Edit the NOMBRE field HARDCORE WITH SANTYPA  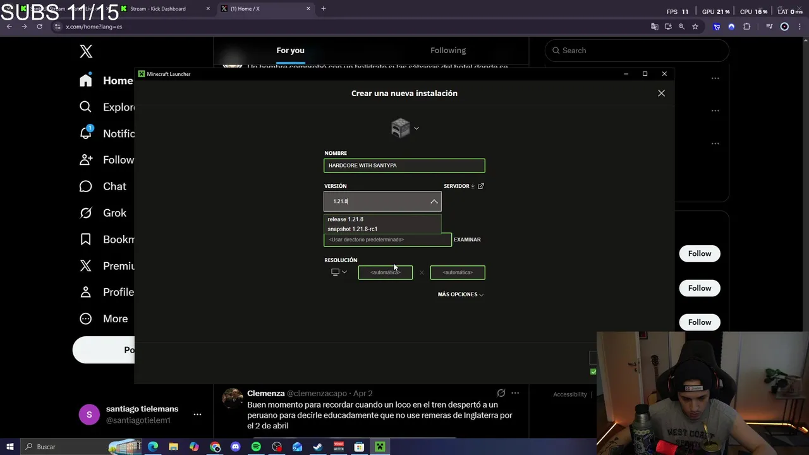(404, 166)
